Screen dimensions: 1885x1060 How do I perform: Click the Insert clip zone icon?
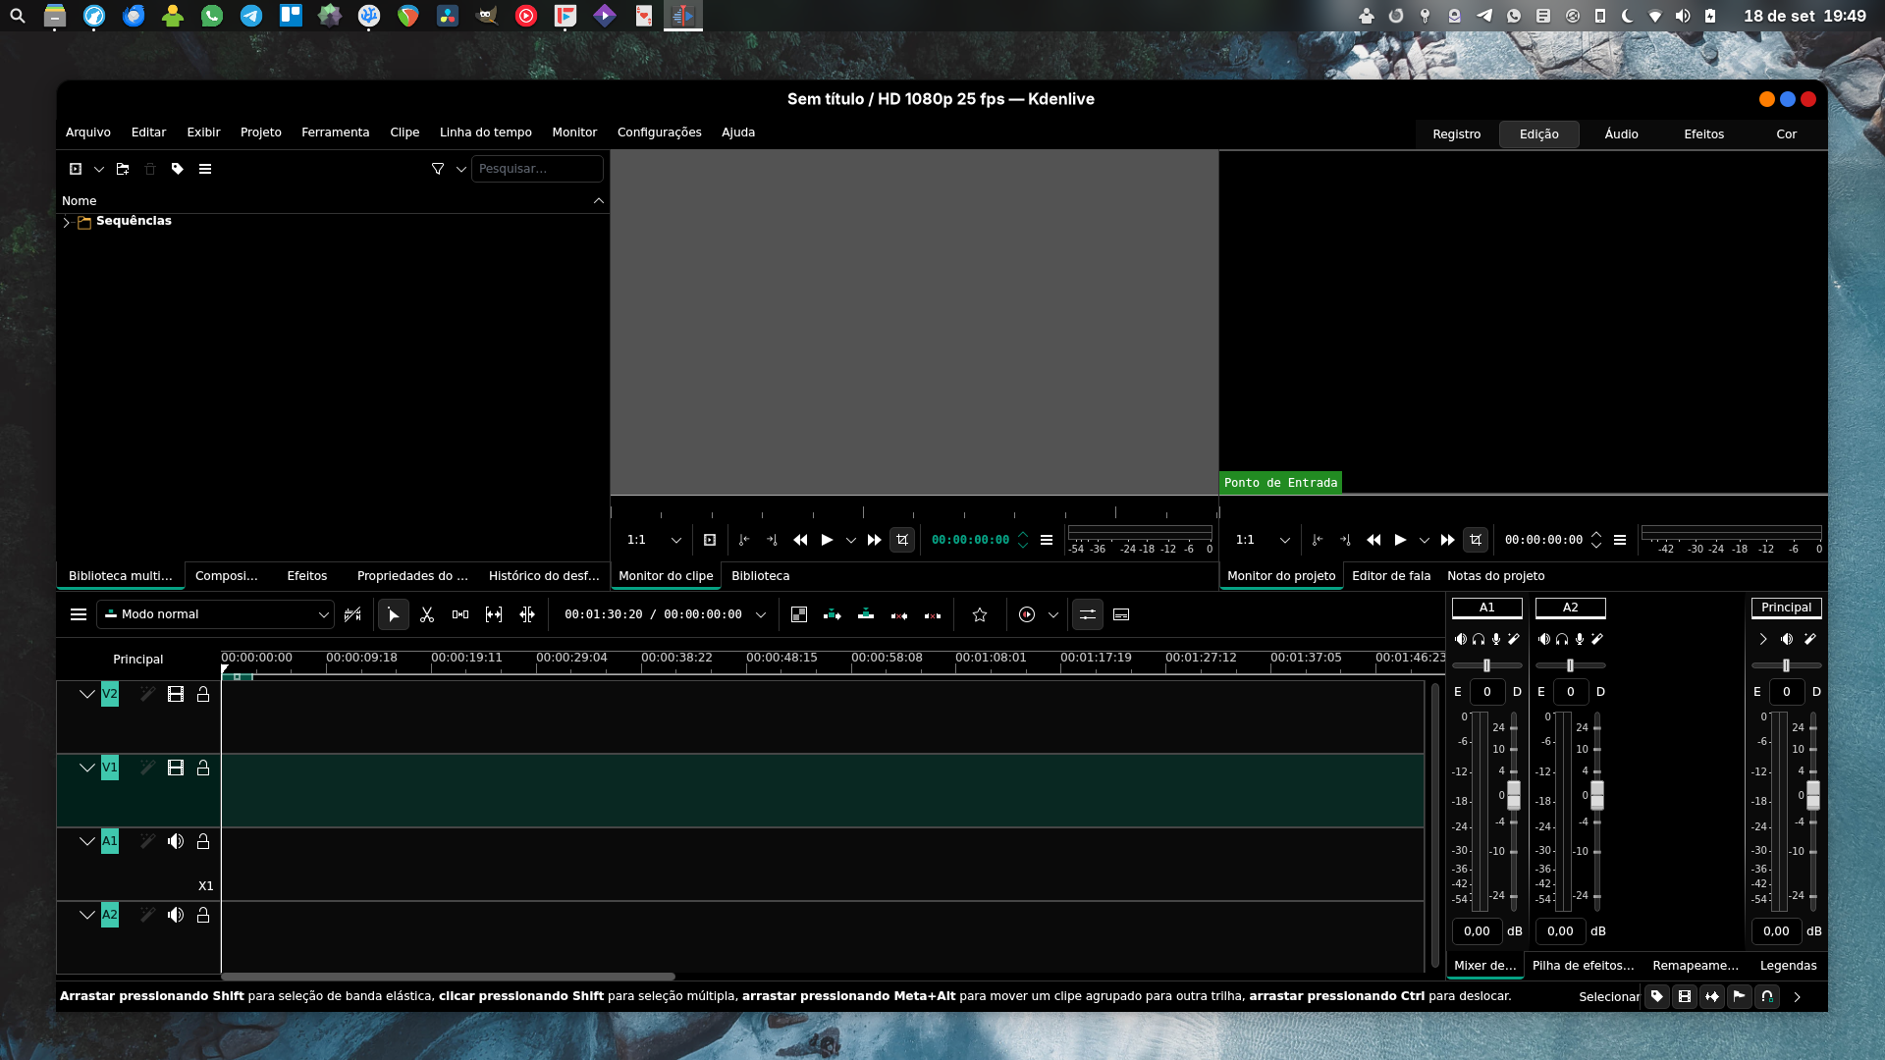[x=833, y=614]
